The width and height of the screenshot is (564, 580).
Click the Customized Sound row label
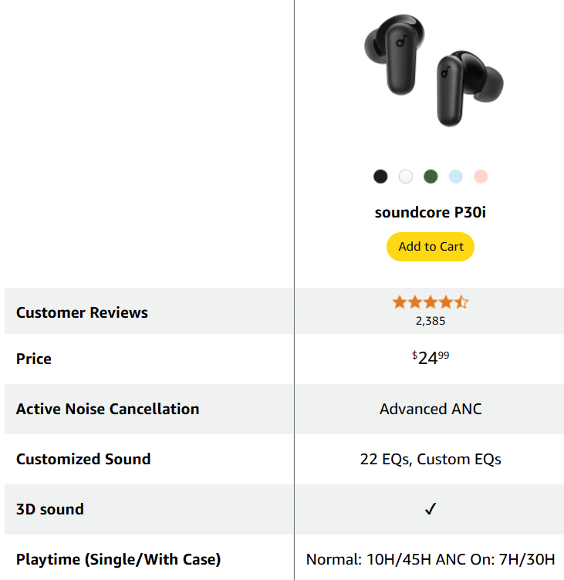click(x=83, y=459)
